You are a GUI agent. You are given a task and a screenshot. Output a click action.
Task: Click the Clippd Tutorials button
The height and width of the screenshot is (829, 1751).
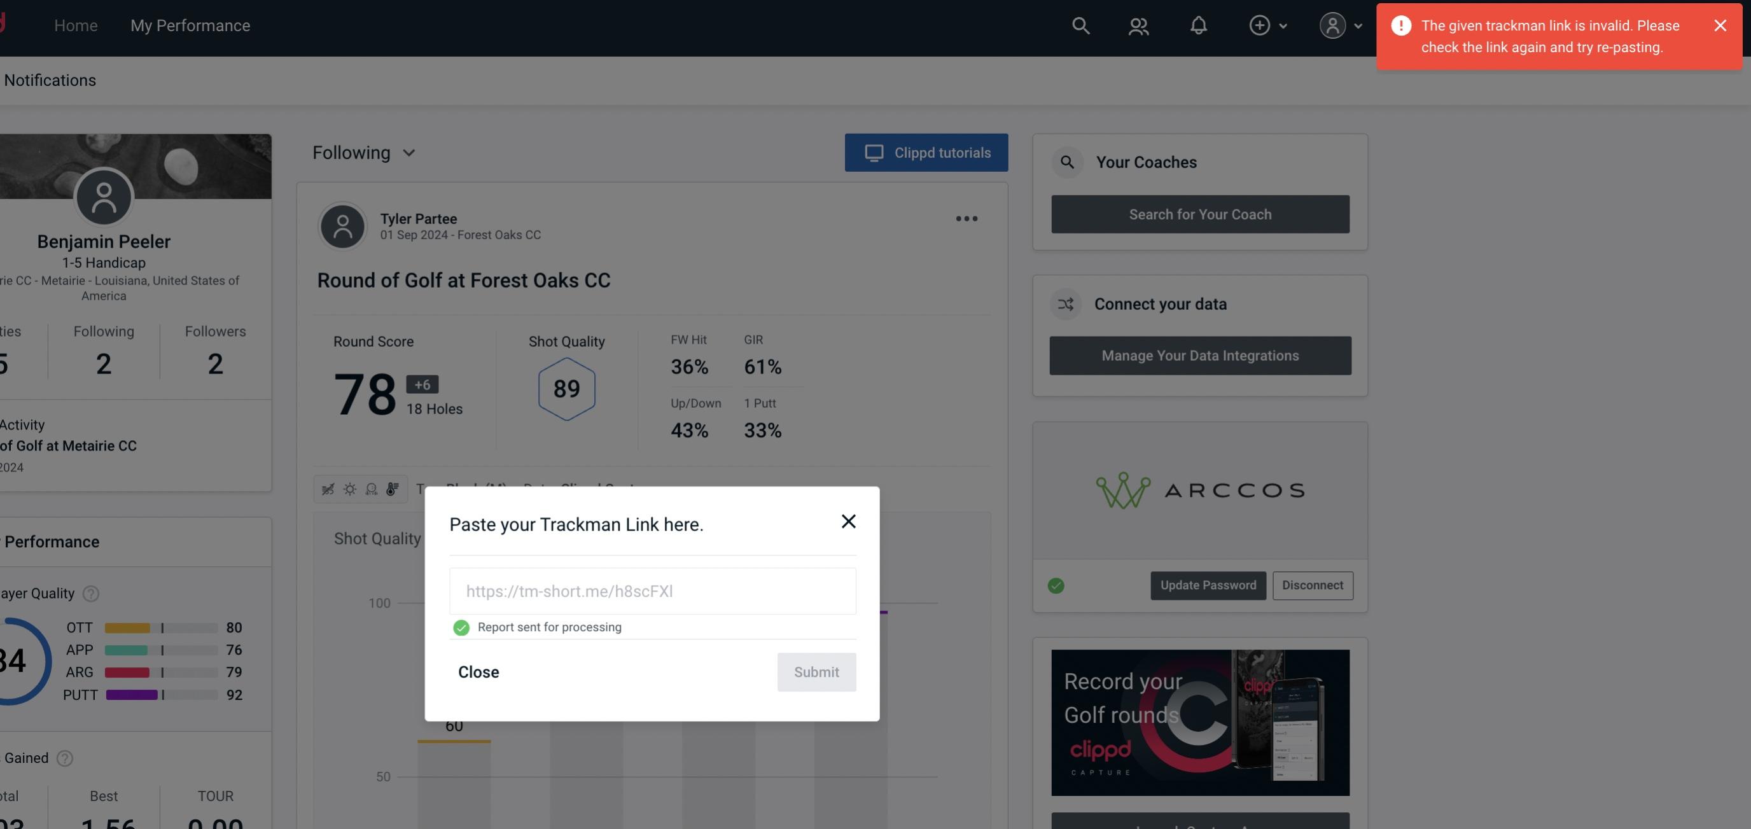927,152
